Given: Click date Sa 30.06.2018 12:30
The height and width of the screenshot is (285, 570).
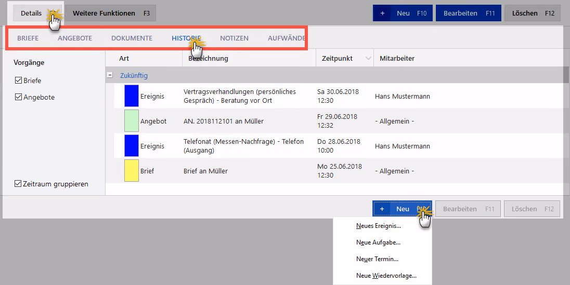Looking at the screenshot, I should pos(338,96).
